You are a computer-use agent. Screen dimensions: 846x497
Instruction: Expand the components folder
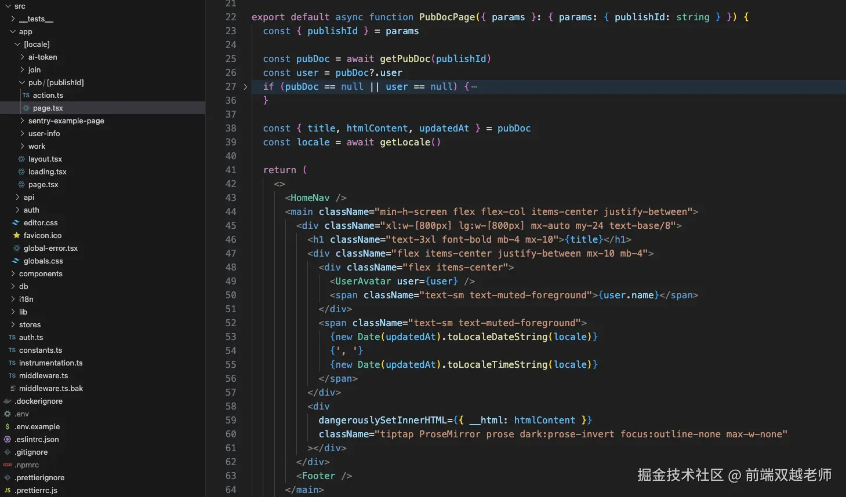41,273
